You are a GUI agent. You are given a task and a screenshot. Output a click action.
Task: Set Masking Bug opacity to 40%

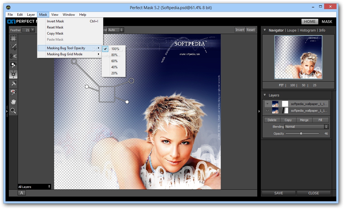tap(114, 67)
